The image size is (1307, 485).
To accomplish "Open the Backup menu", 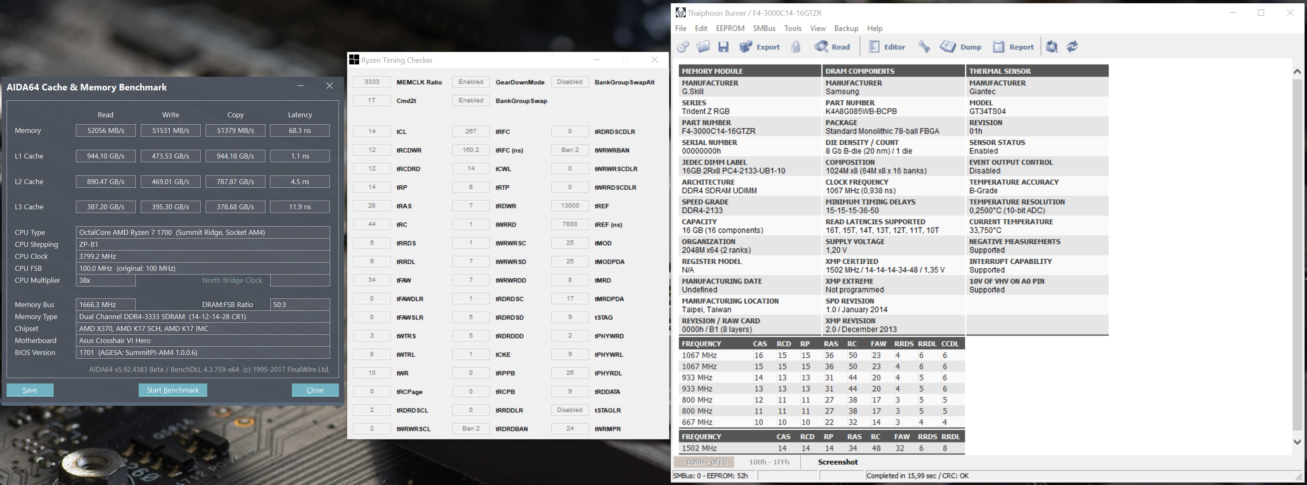I will pos(846,28).
